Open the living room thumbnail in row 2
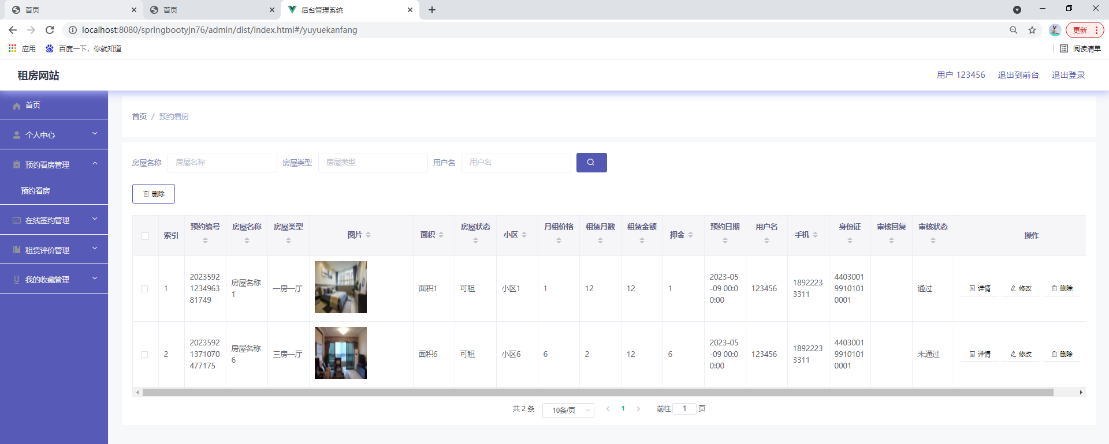 [341, 353]
